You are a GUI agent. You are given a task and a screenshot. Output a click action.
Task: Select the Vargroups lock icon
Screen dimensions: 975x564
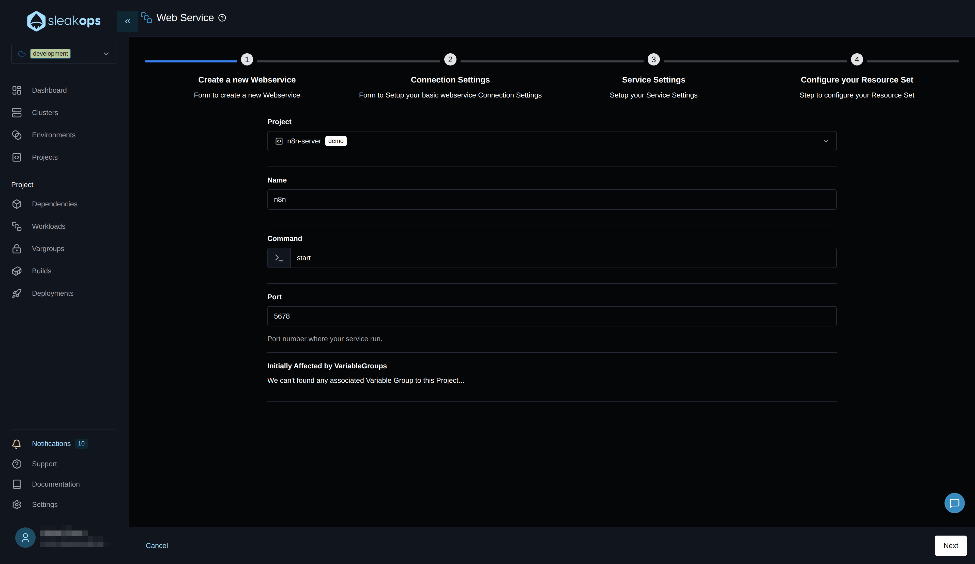pyautogui.click(x=17, y=248)
